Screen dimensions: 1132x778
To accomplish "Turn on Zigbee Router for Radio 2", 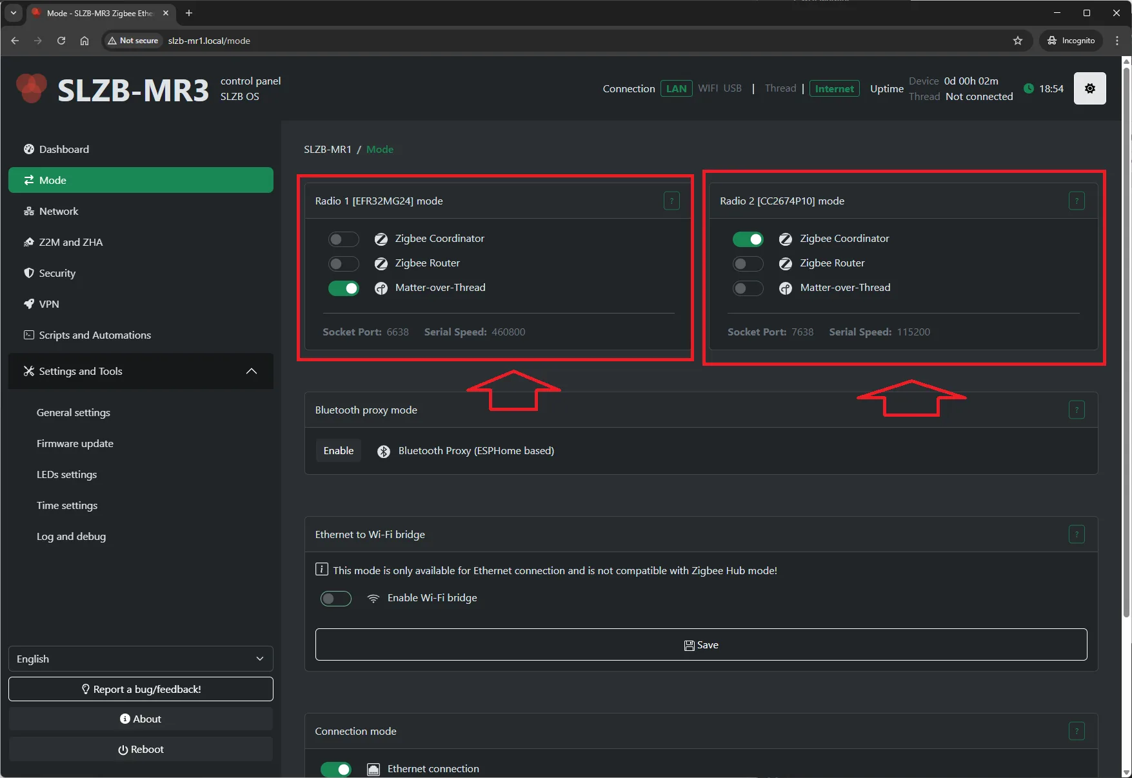I will pos(748,264).
